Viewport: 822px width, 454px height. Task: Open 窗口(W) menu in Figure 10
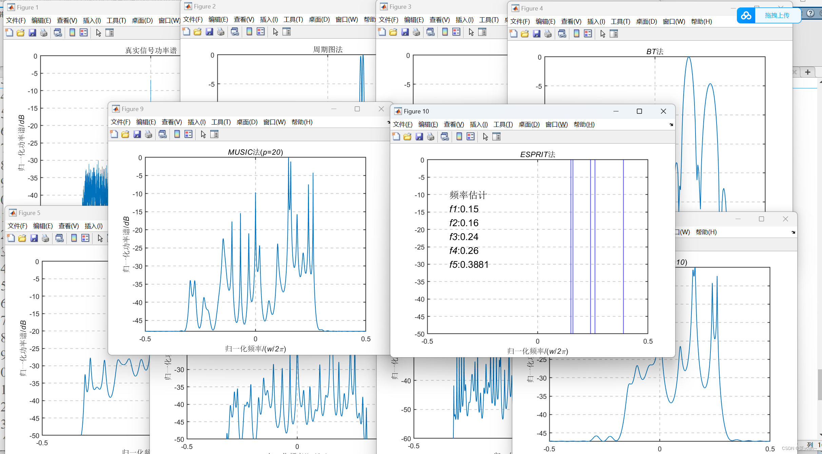pos(557,125)
